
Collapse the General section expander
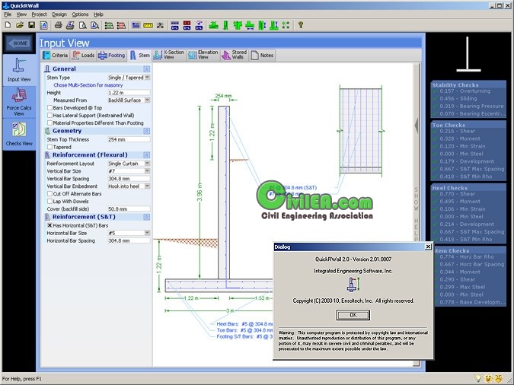click(x=146, y=68)
